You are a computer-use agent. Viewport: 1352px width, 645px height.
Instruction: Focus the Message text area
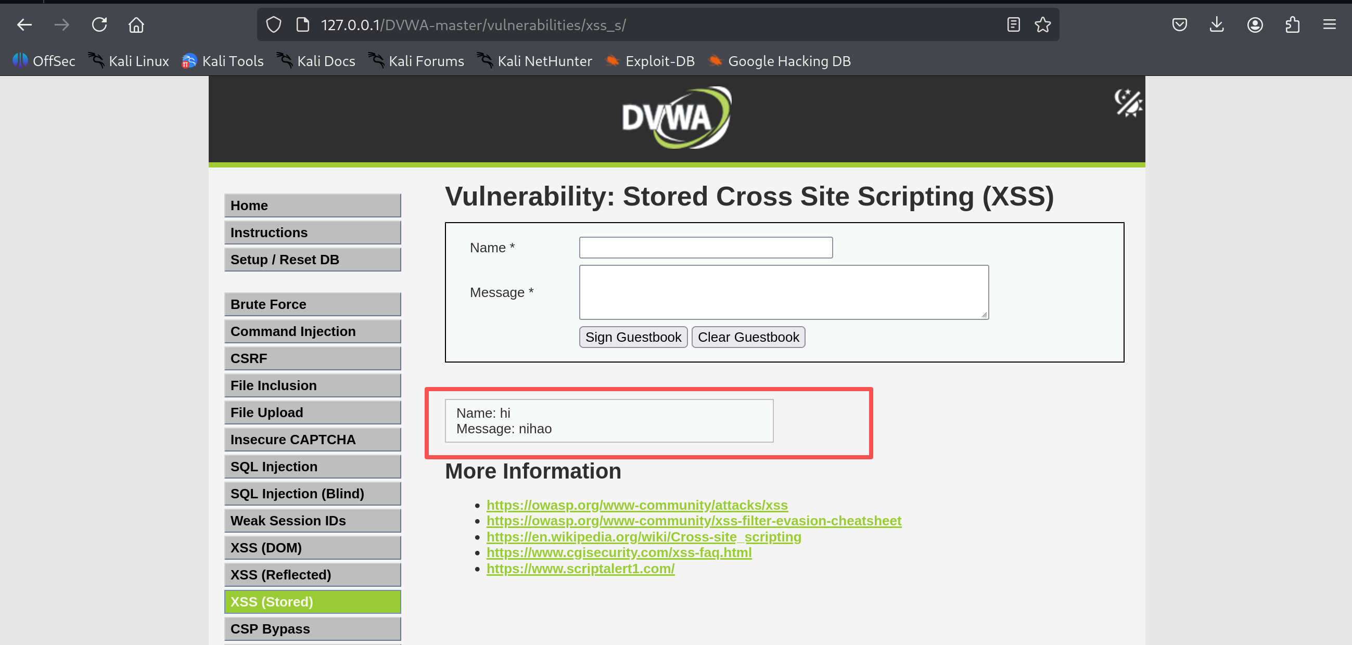click(783, 292)
